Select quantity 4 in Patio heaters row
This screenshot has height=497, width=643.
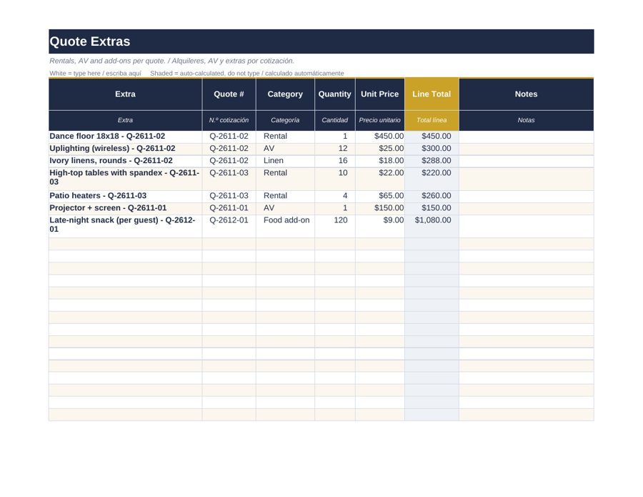[x=334, y=196]
